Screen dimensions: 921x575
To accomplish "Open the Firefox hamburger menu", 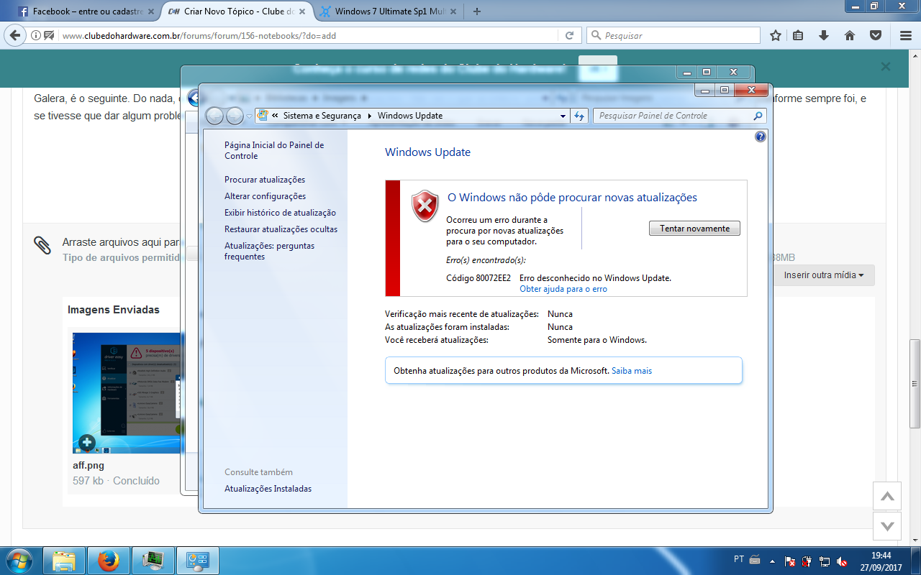I will [x=906, y=35].
